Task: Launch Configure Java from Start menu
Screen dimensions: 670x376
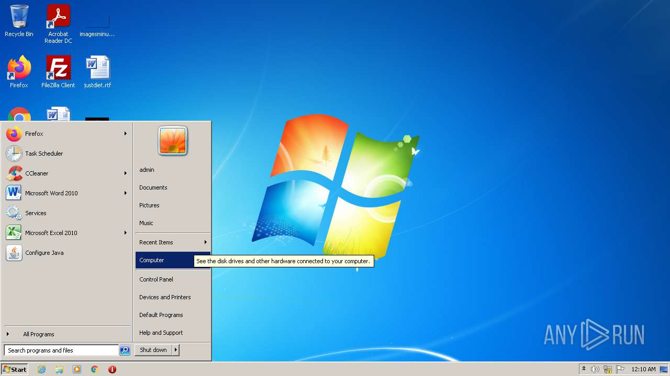Action: coord(66,253)
